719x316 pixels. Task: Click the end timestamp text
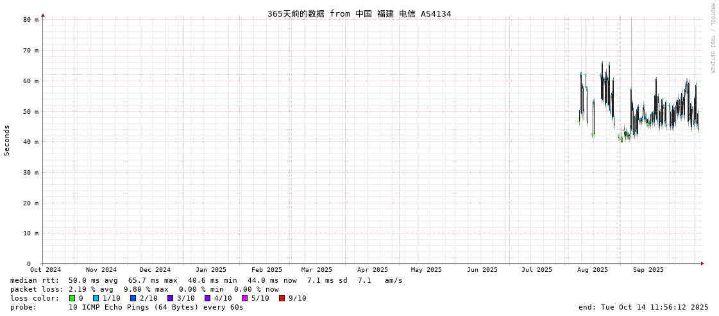pos(643,307)
